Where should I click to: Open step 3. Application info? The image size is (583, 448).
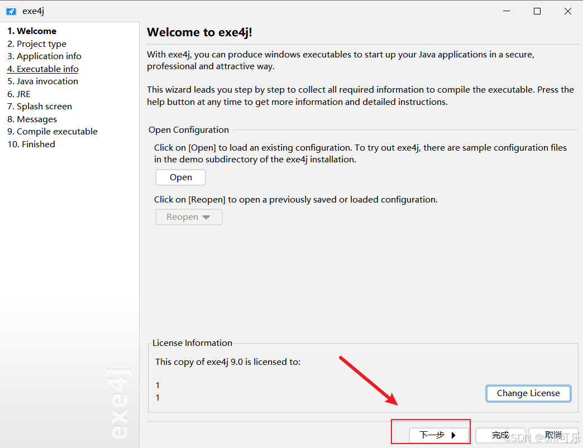44,56
